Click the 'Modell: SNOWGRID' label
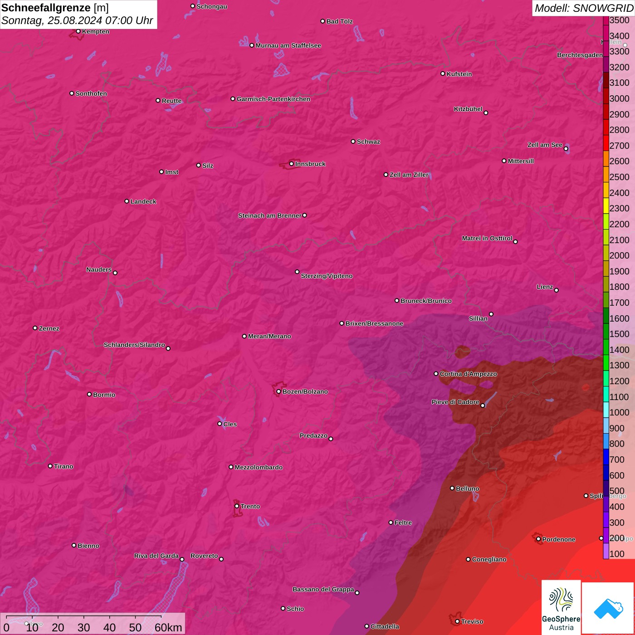 click(x=584, y=8)
